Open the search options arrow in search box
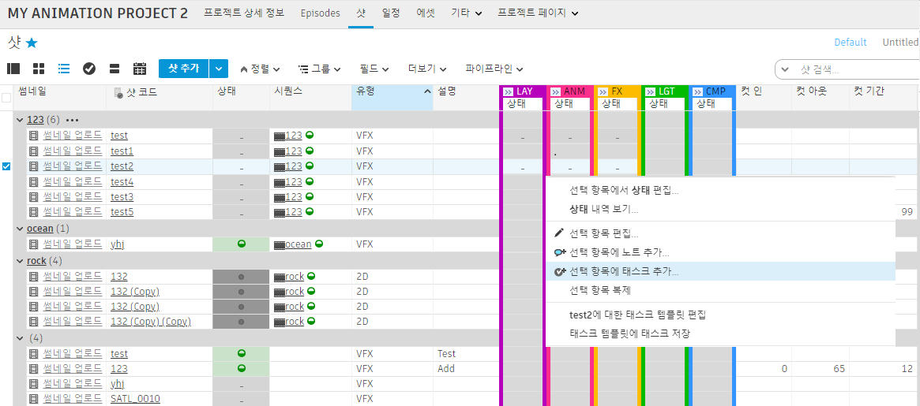 pyautogui.click(x=786, y=69)
